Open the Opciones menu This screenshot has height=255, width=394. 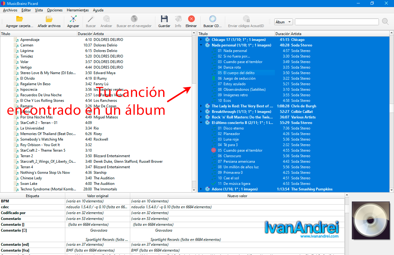pos(55,10)
